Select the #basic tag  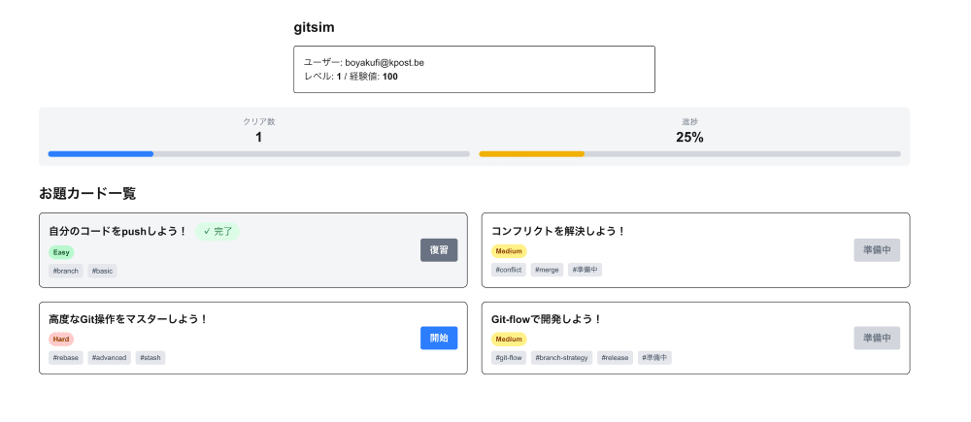102,271
